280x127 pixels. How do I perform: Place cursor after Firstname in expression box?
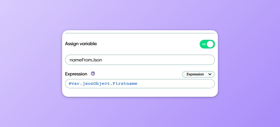[138, 84]
